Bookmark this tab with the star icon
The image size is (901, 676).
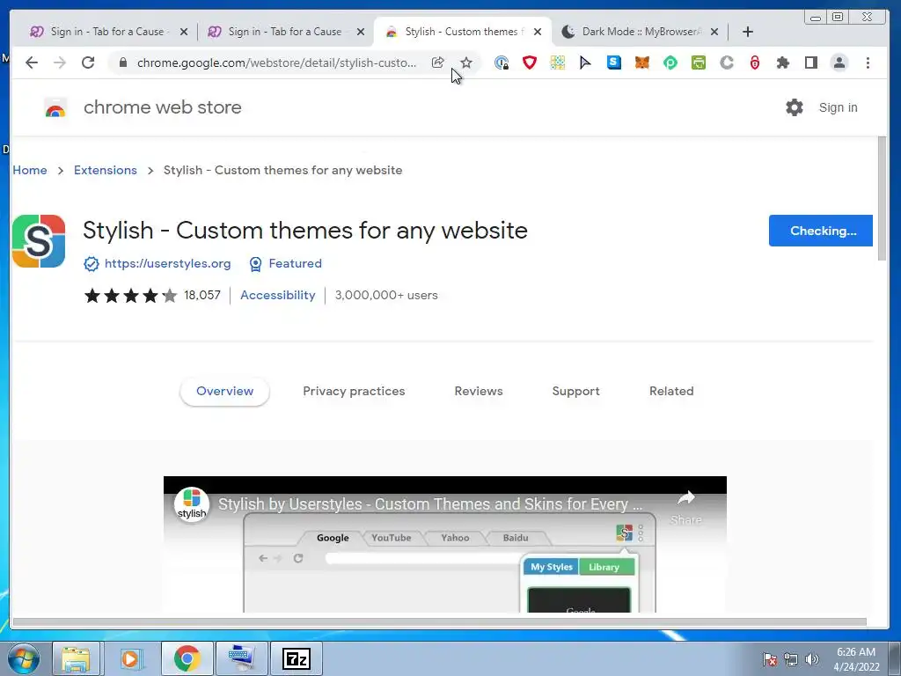tap(466, 62)
